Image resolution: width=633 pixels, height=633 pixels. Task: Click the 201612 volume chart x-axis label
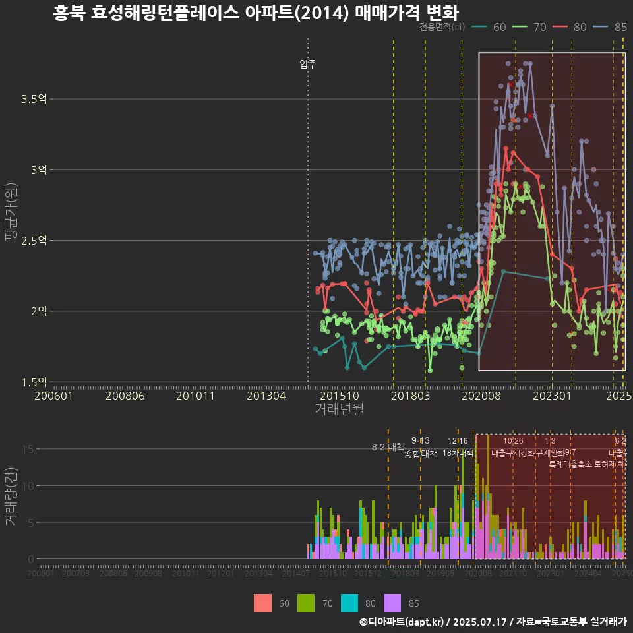point(368,574)
